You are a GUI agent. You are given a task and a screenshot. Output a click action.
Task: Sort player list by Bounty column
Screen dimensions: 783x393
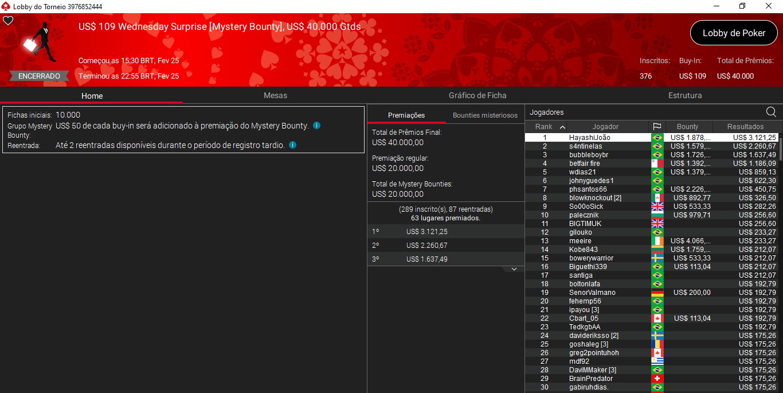(687, 127)
